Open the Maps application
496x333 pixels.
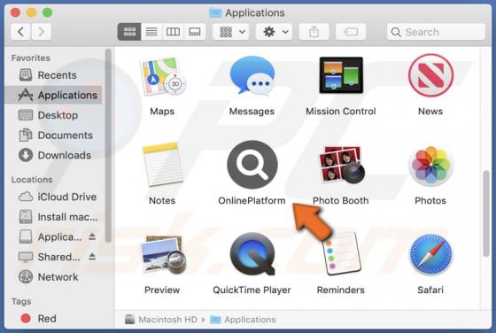pyautogui.click(x=162, y=76)
